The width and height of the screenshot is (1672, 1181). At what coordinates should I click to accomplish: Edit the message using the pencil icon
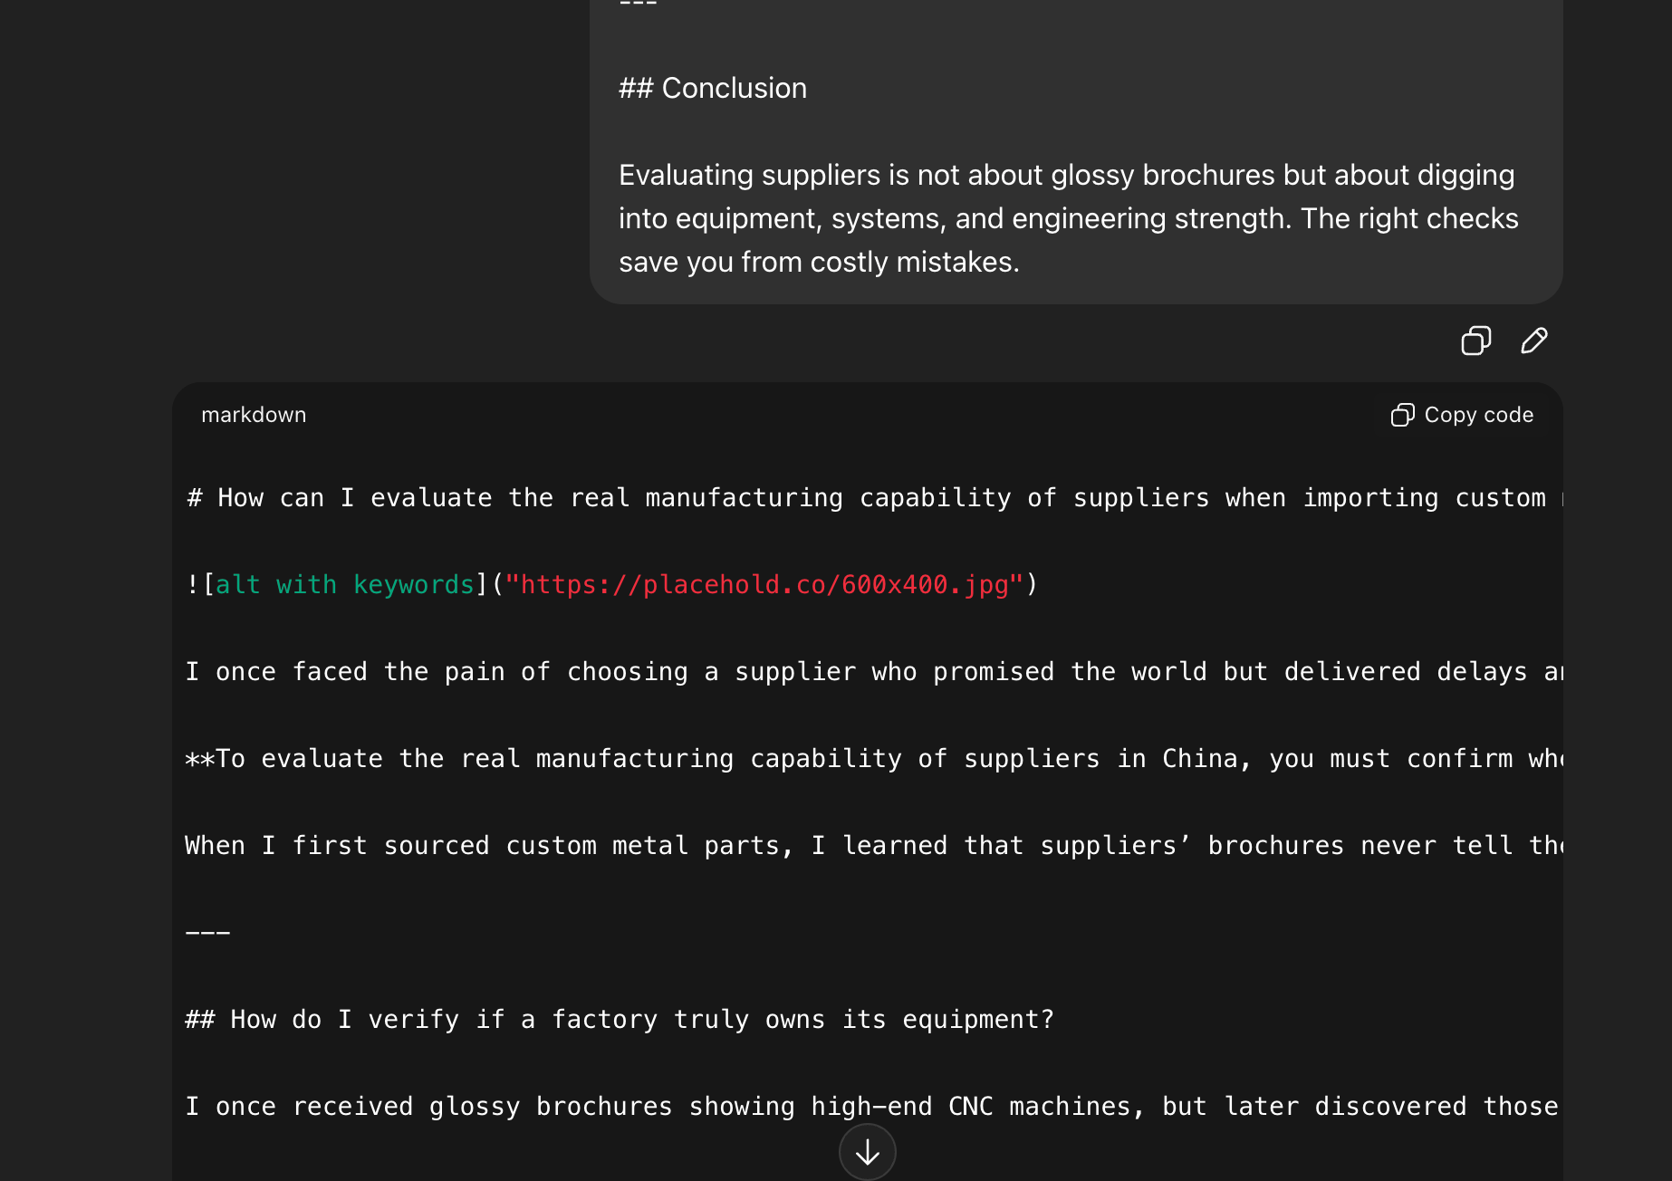click(1533, 341)
